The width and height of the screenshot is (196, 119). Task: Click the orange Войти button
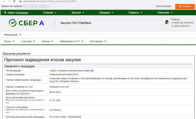coord(185,7)
